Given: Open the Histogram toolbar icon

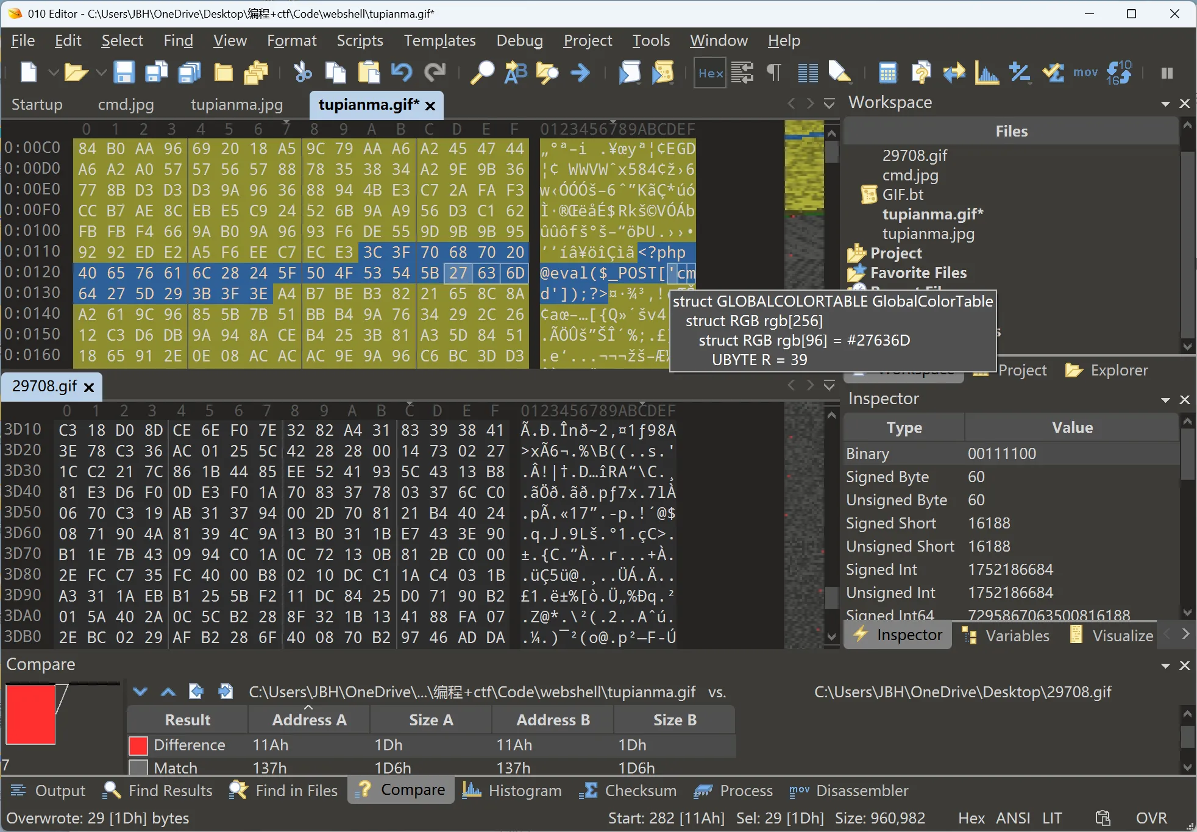Looking at the screenshot, I should (x=986, y=73).
